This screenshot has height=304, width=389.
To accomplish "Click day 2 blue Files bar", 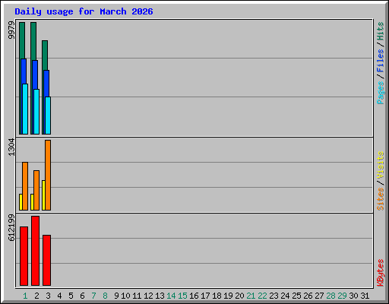I will (x=35, y=74).
